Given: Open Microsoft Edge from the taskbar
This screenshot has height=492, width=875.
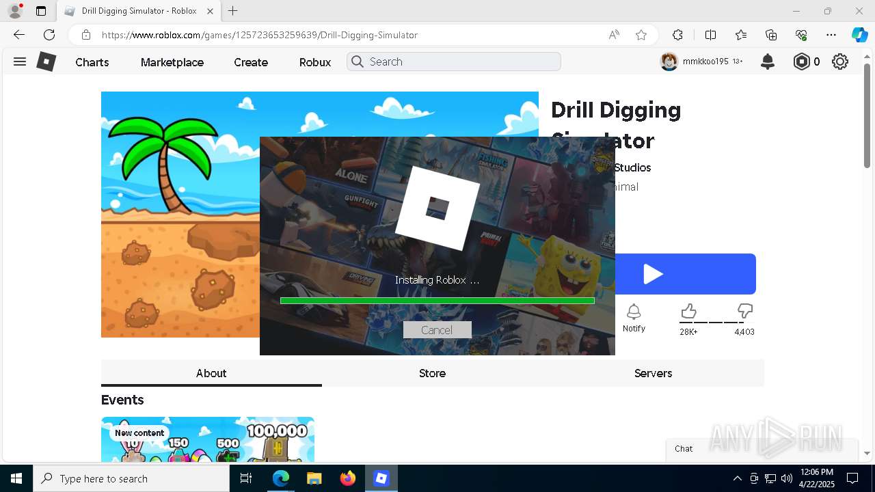Looking at the screenshot, I should coord(281,478).
